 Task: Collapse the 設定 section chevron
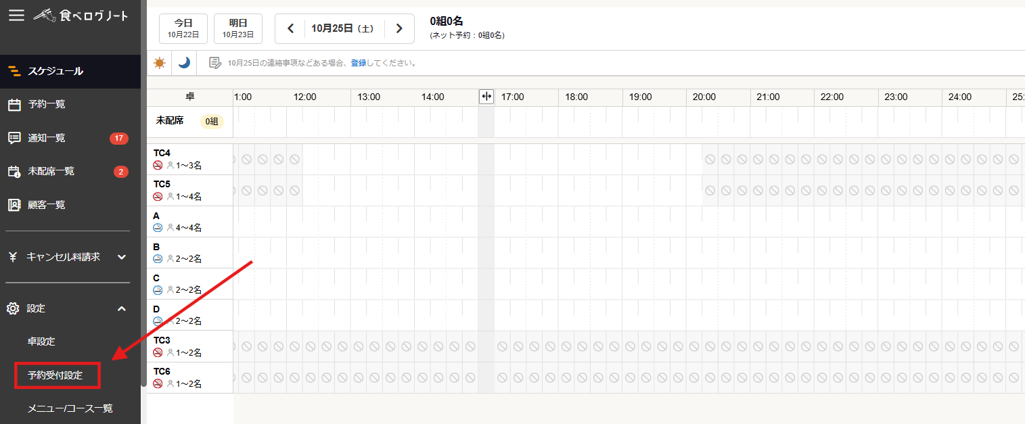coord(122,308)
